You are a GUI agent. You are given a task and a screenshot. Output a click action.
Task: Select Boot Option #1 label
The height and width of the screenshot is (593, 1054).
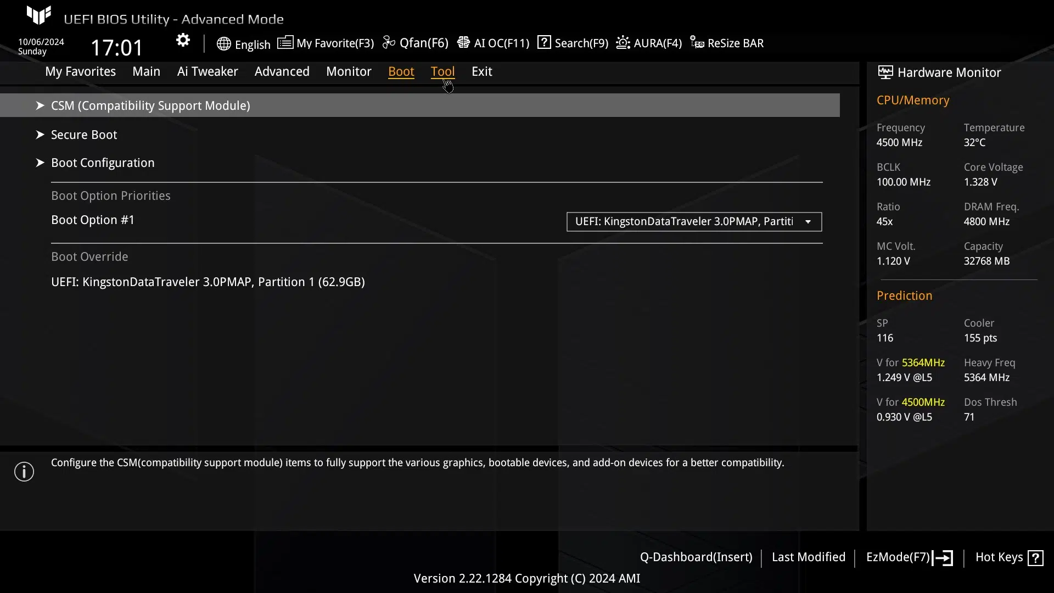pyautogui.click(x=93, y=220)
